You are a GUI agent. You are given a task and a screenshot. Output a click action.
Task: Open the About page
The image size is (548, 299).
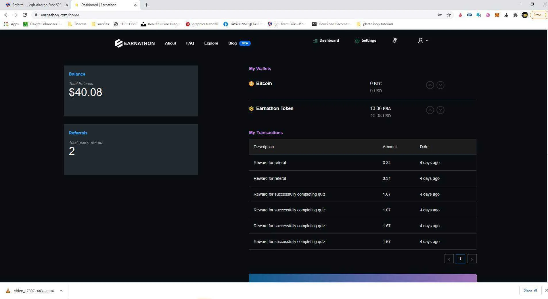tap(170, 43)
